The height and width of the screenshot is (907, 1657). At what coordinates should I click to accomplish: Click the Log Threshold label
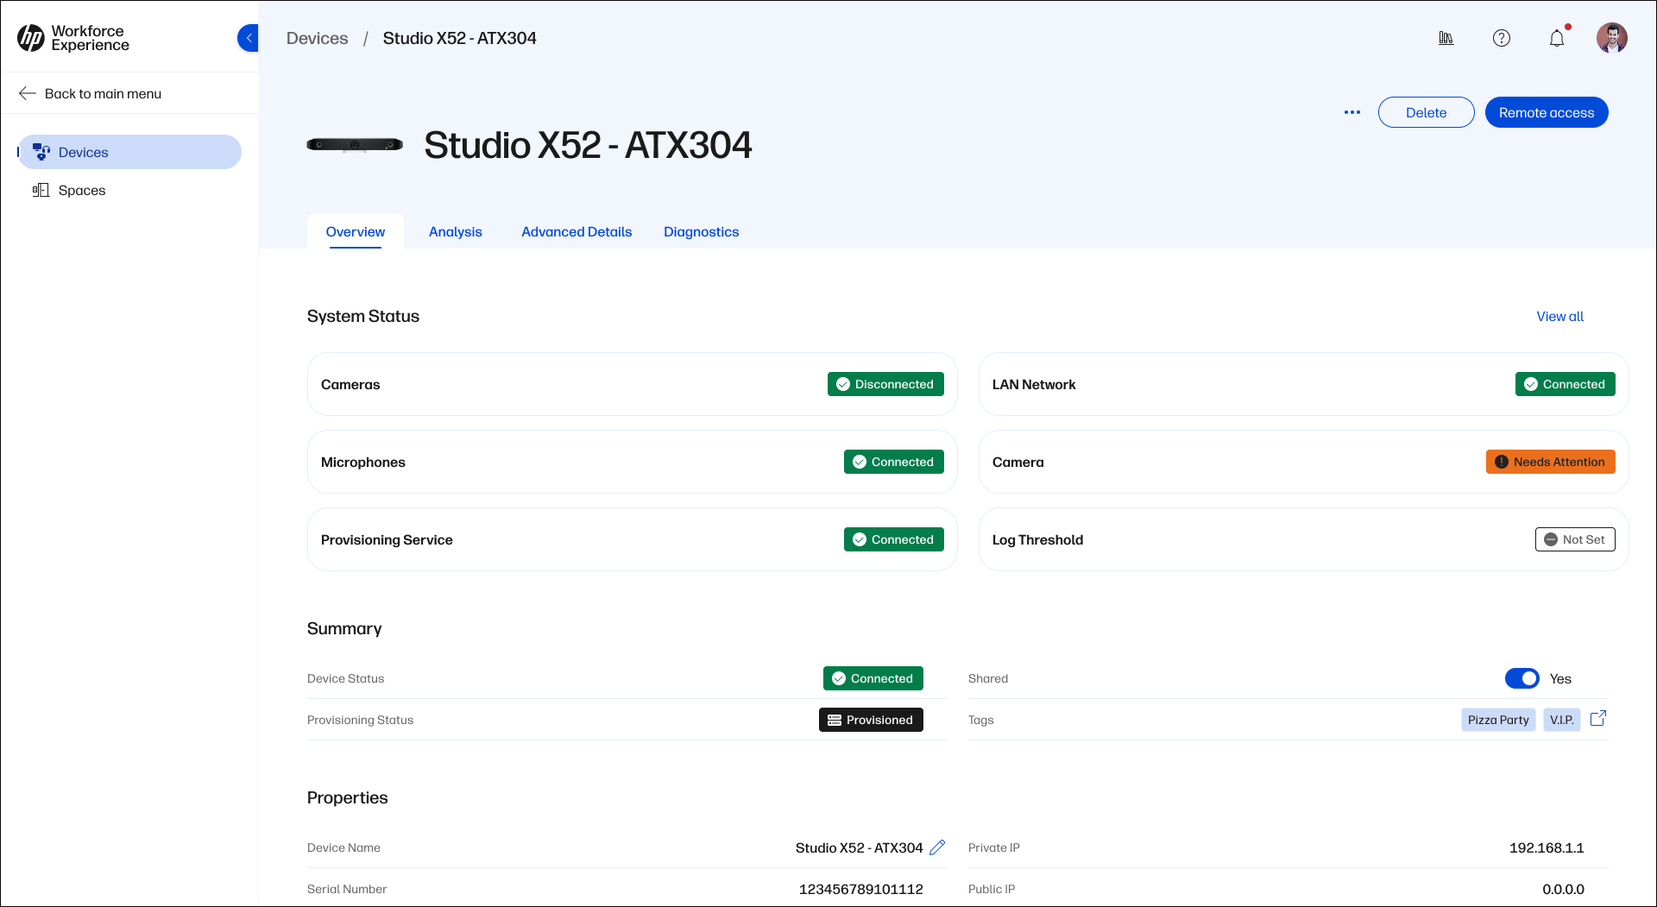[1037, 539]
